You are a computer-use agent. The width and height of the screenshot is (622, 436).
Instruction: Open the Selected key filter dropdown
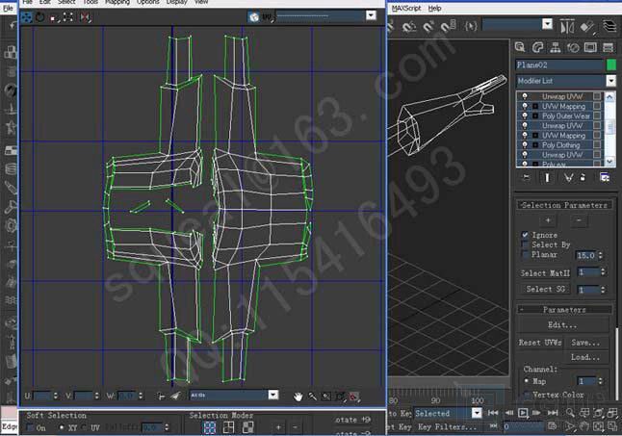477,414
